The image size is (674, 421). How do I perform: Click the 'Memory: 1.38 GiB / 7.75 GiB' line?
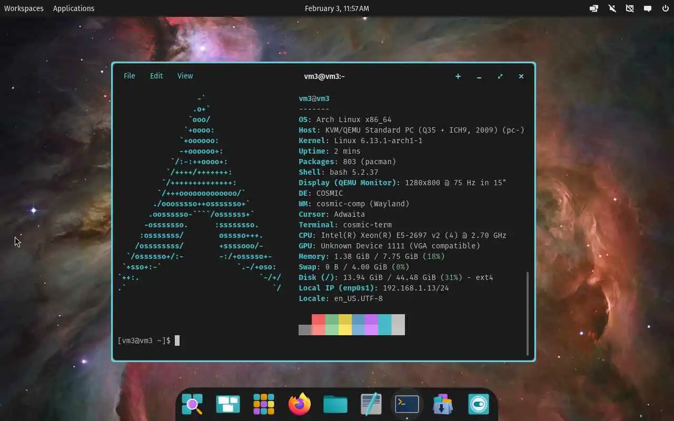coord(372,256)
